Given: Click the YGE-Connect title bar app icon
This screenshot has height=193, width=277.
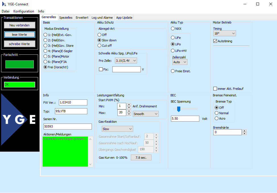Looking at the screenshot, I should click(x=4, y=4).
